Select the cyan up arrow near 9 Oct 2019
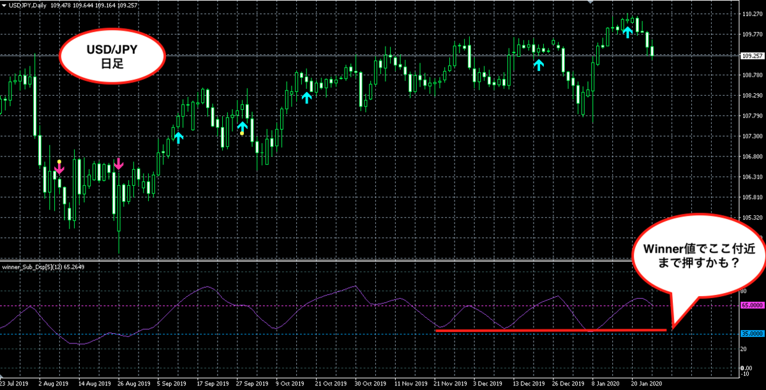Screen dimensions: 766x390 307,97
